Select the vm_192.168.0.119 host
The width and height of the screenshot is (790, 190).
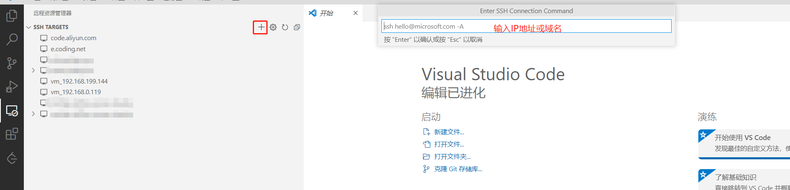pyautogui.click(x=76, y=92)
